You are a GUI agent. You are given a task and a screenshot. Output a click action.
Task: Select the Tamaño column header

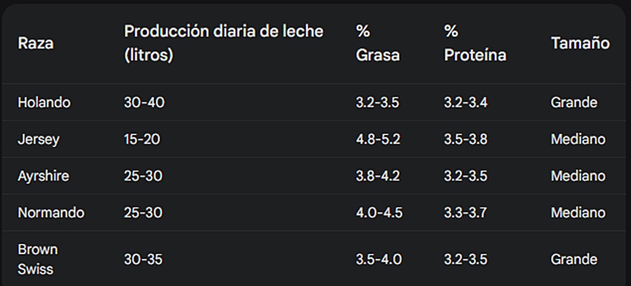coord(581,43)
